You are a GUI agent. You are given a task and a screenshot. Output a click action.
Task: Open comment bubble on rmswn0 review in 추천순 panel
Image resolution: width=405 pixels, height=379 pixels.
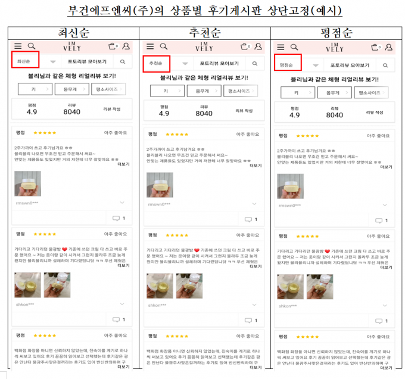click(248, 220)
